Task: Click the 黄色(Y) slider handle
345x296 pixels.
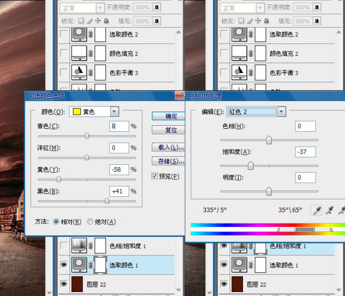Action: point(58,179)
